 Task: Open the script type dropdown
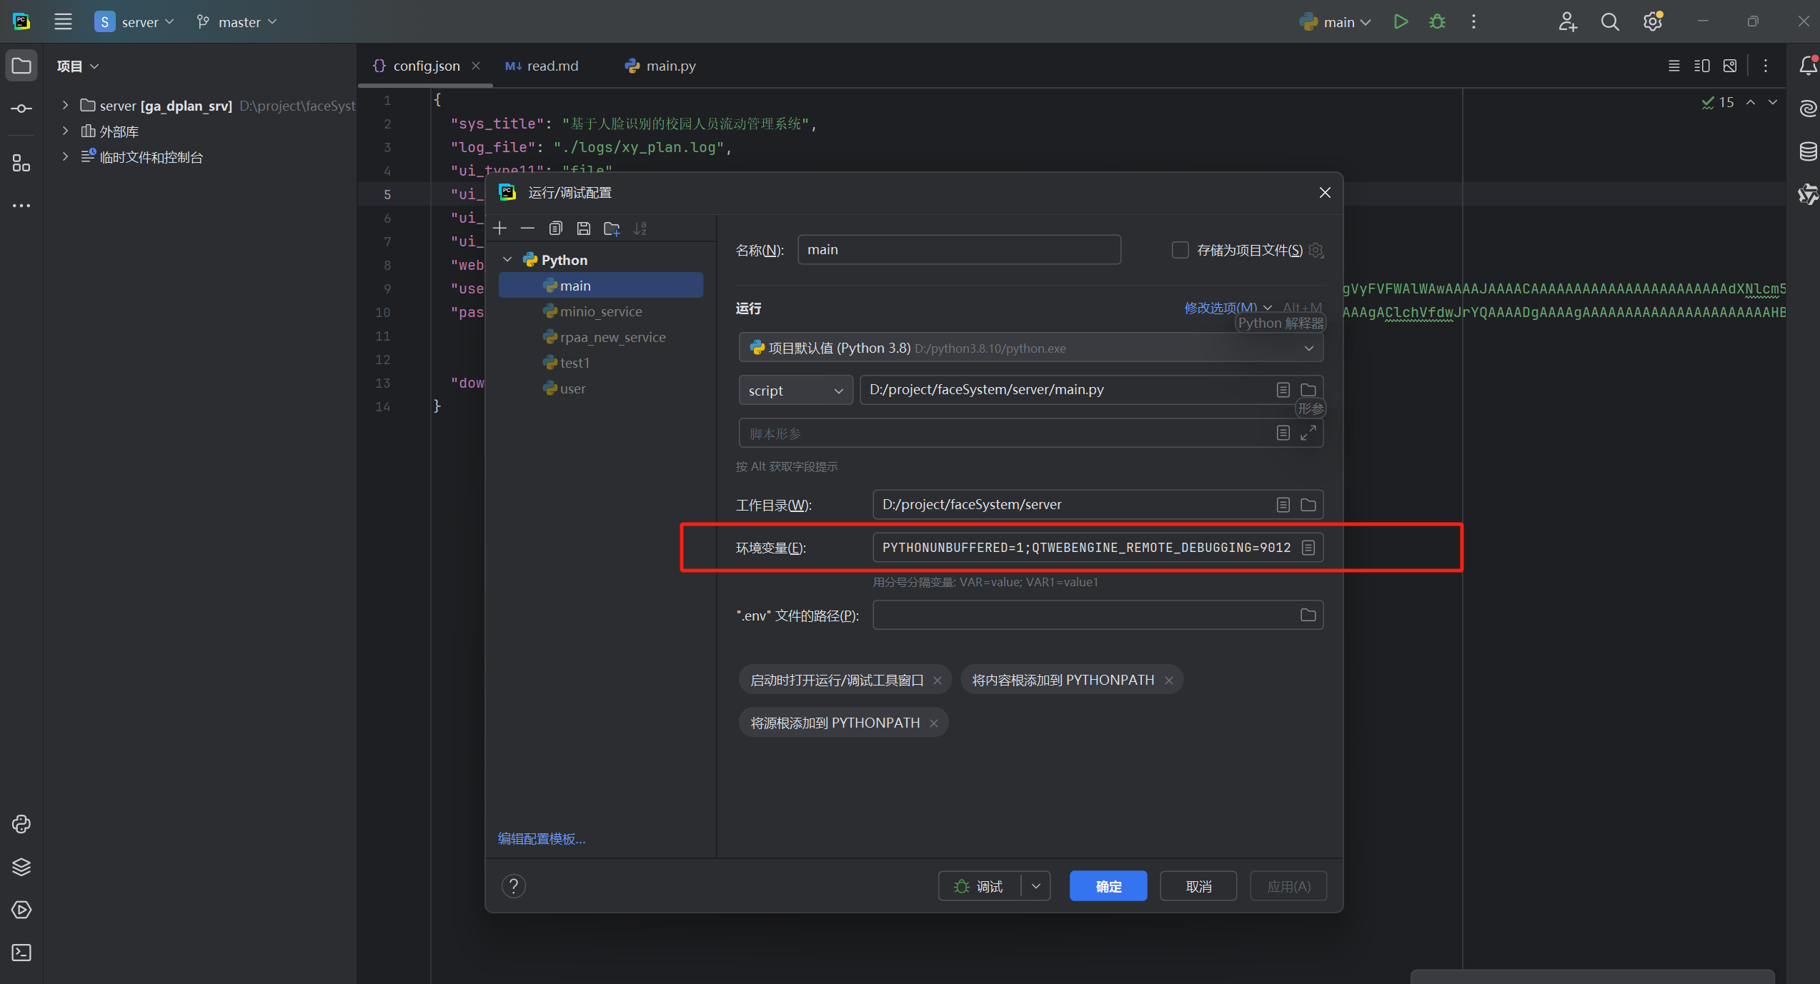(x=795, y=391)
